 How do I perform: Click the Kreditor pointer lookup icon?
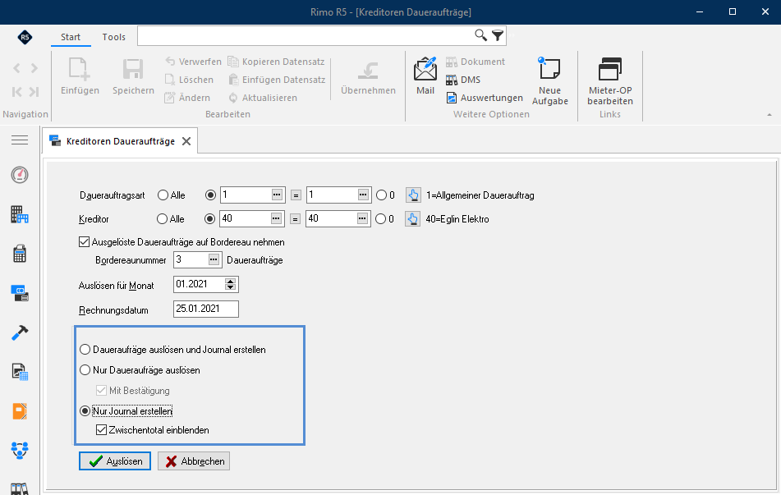pos(412,218)
